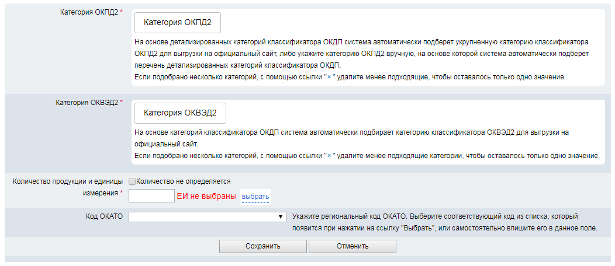Click the Категория ОКВЭД2 field label
615x266 pixels.
(88, 102)
